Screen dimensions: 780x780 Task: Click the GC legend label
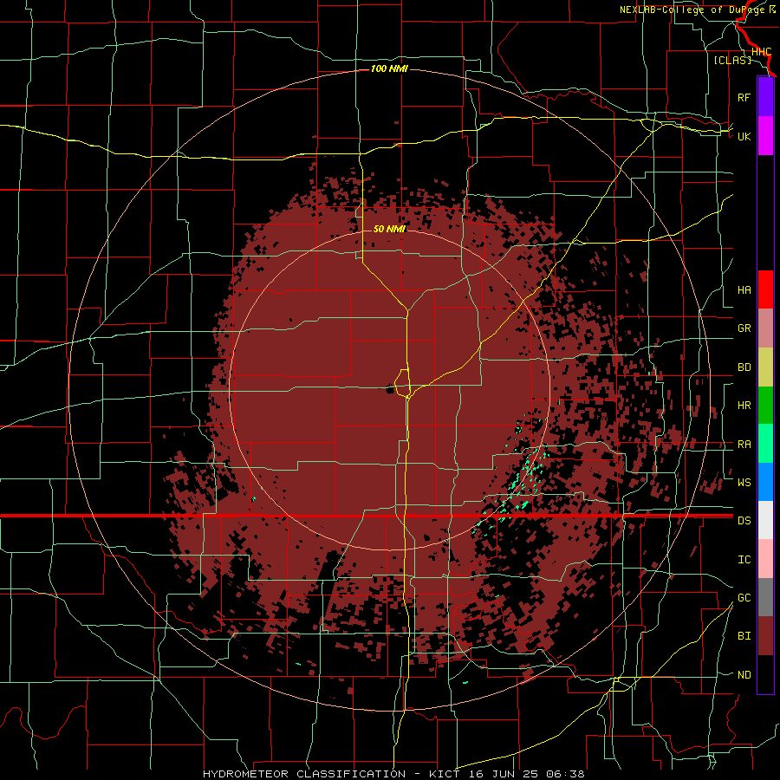tap(744, 598)
